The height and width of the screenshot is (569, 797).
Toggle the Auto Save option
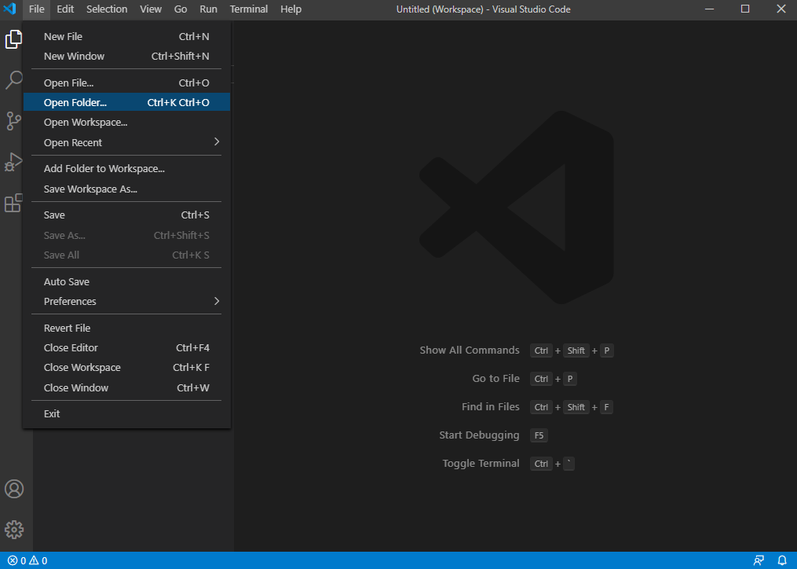[x=126, y=281]
